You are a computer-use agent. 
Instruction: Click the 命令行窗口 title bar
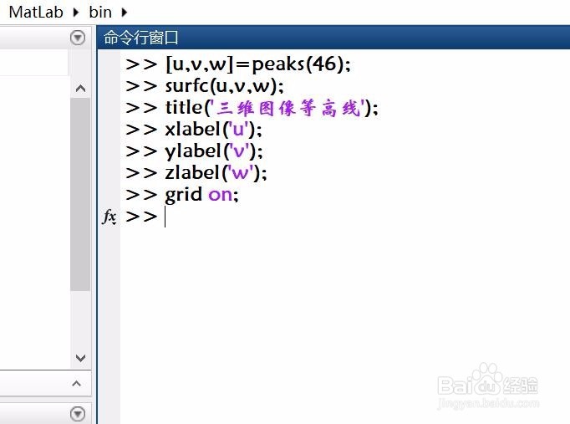click(333, 37)
